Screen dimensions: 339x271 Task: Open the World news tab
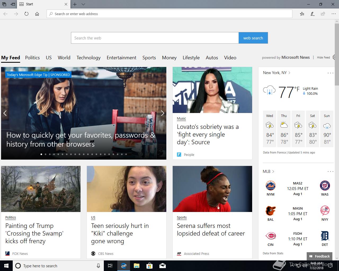[64, 58]
